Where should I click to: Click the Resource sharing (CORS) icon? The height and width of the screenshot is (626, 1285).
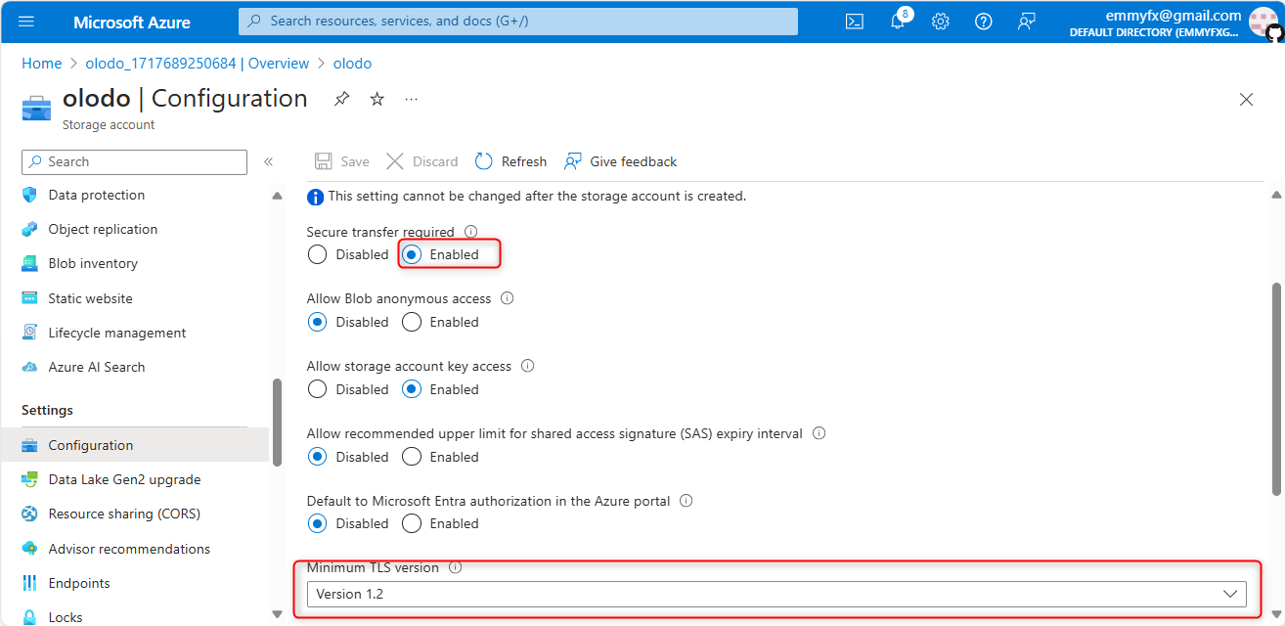click(x=29, y=514)
